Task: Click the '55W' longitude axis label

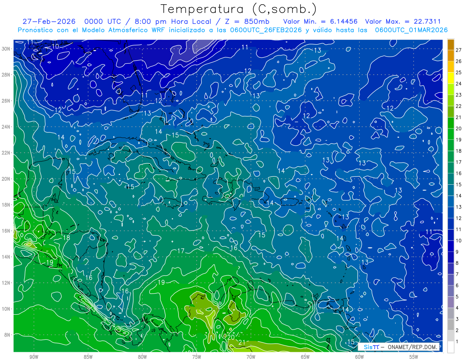Action: pos(414,357)
